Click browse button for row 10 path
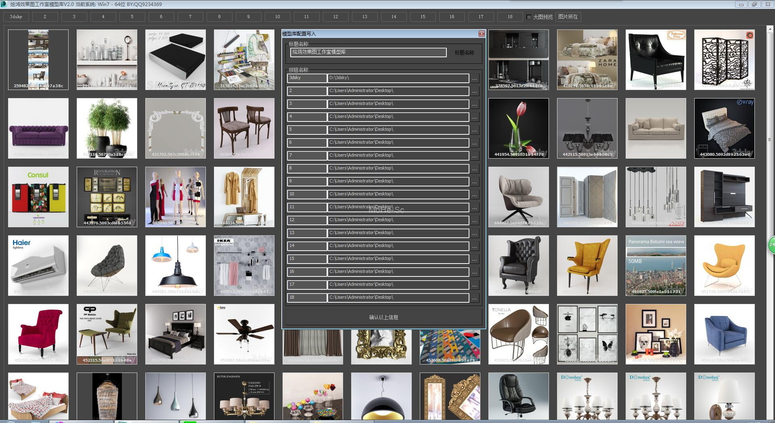This screenshot has height=423, width=775. coord(474,195)
